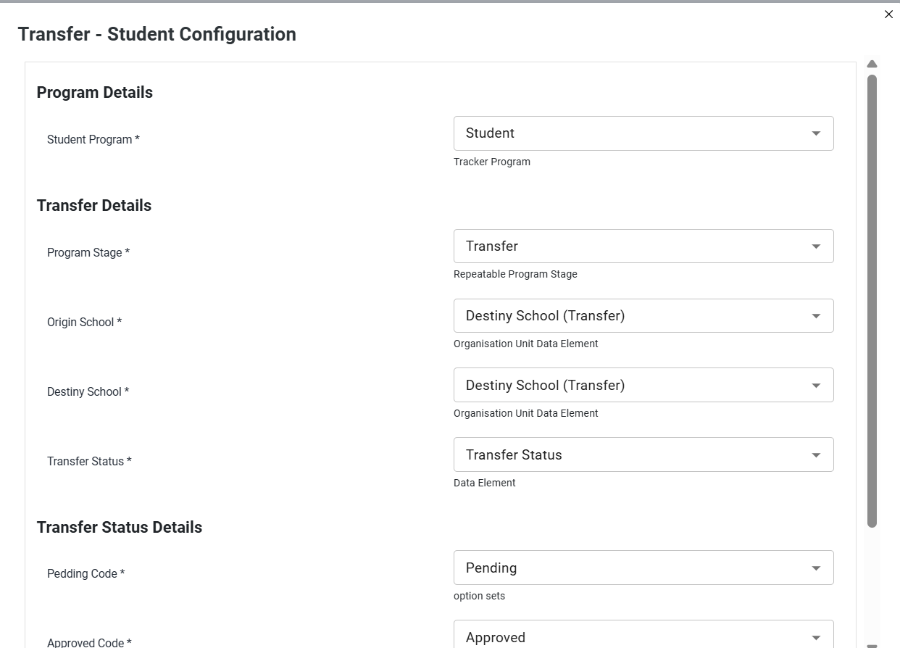900x648 pixels.
Task: Click the Transfer Status dropdown arrow
Action: point(816,455)
